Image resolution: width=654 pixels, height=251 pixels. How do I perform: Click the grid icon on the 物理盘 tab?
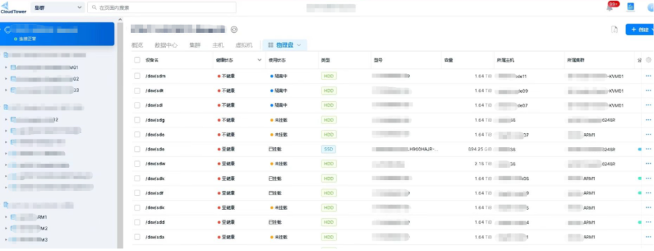[x=271, y=45]
